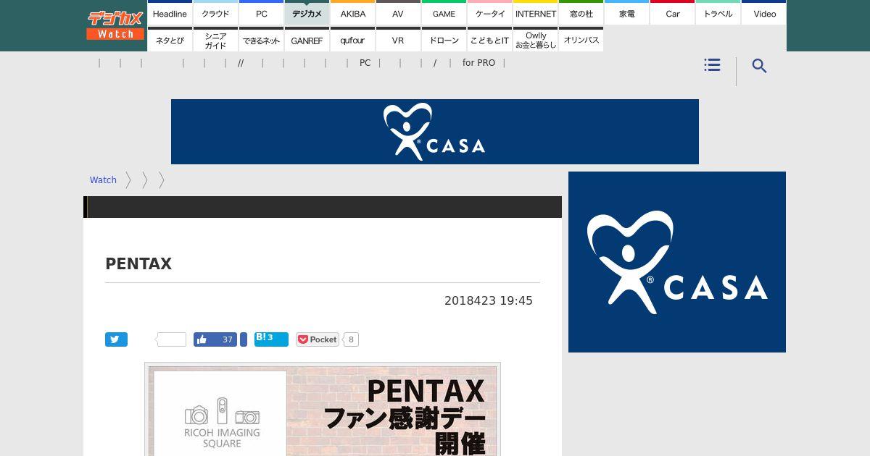This screenshot has height=456, width=870.
Task: Click the for PRO category link
Action: pos(478,63)
